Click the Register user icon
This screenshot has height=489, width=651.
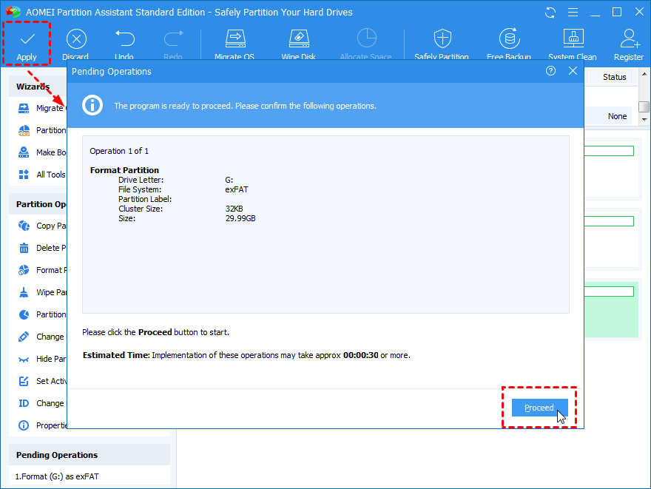[630, 38]
